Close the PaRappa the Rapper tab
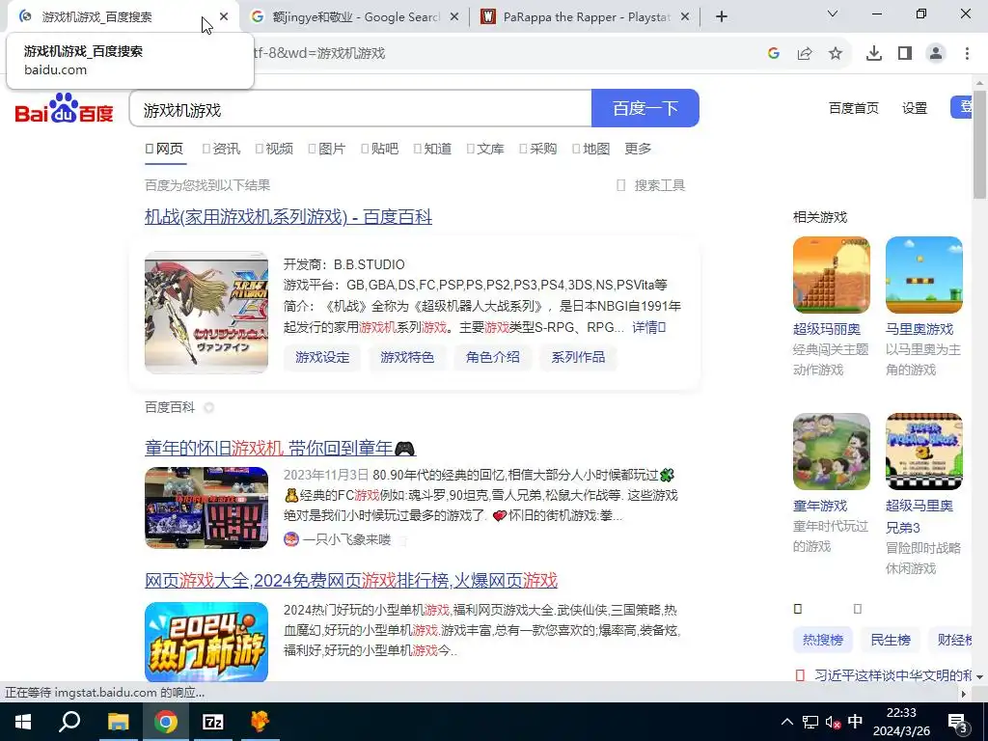This screenshot has height=741, width=988. (686, 17)
